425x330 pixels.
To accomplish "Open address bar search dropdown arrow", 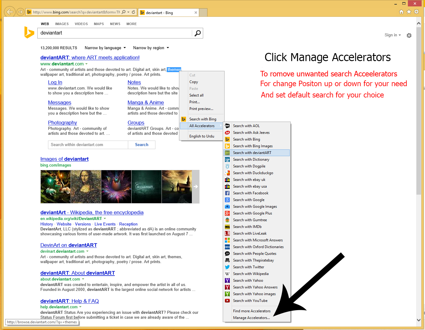I will pyautogui.click(x=129, y=12).
